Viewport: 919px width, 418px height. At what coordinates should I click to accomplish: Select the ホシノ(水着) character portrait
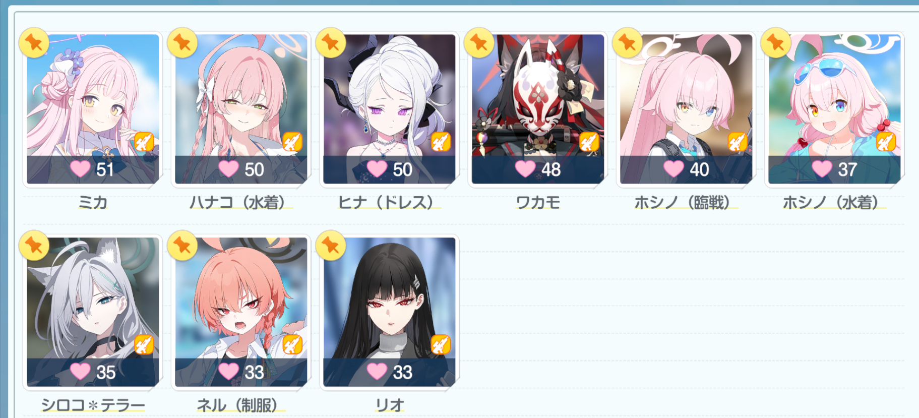pyautogui.click(x=834, y=109)
